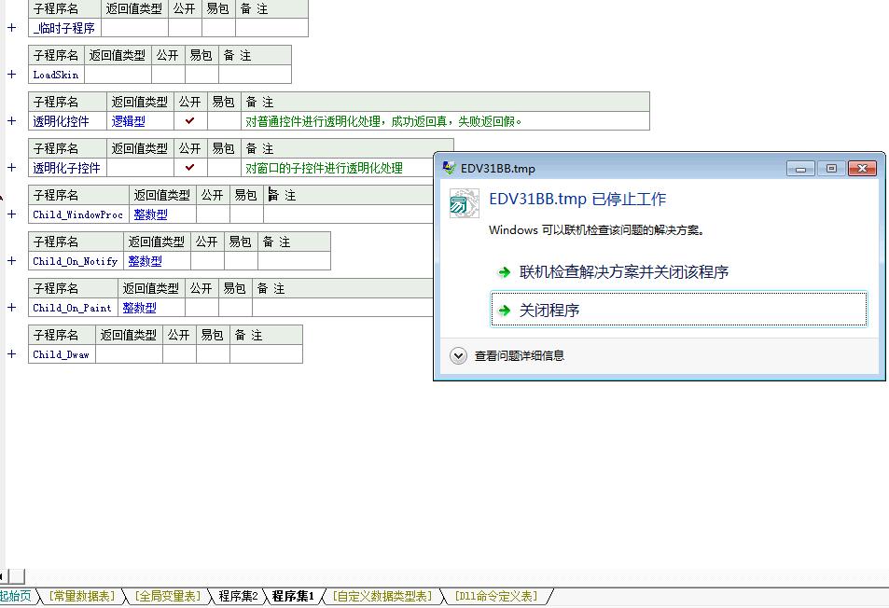889x608 pixels.
Task: Click the crashed program icon in dialog
Action: click(x=464, y=203)
